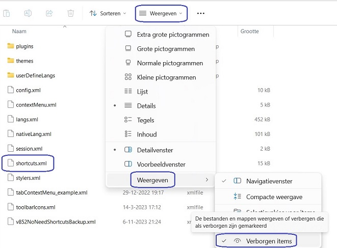The height and width of the screenshot is (248, 337).
Task: Open the Sorteren dropdown
Action: click(108, 13)
